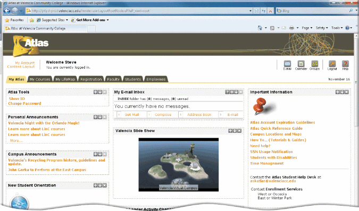Open the browser Help dropdown menu
This screenshot has width=359, height=211.
pyautogui.click(x=349, y=28)
